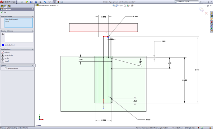Image resolution: width=213 pixels, height=129 pixels.
Task: Click the Rebuild traffic light icon
Action: 59,2
